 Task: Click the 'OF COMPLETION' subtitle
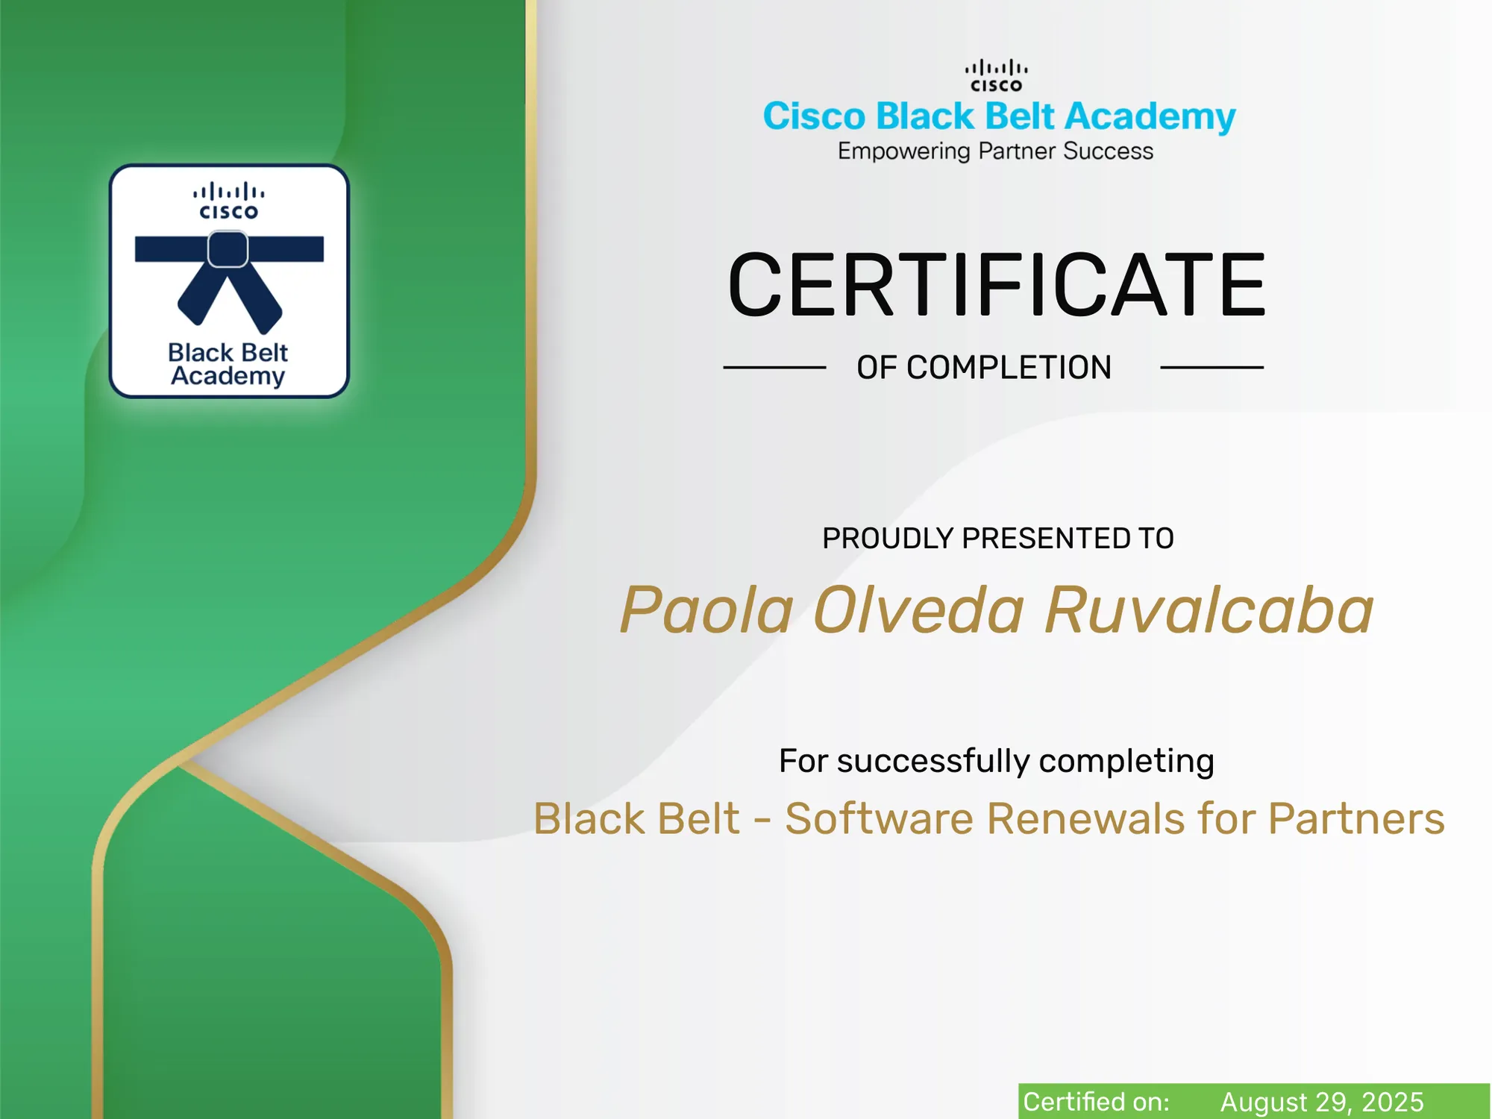coord(984,368)
